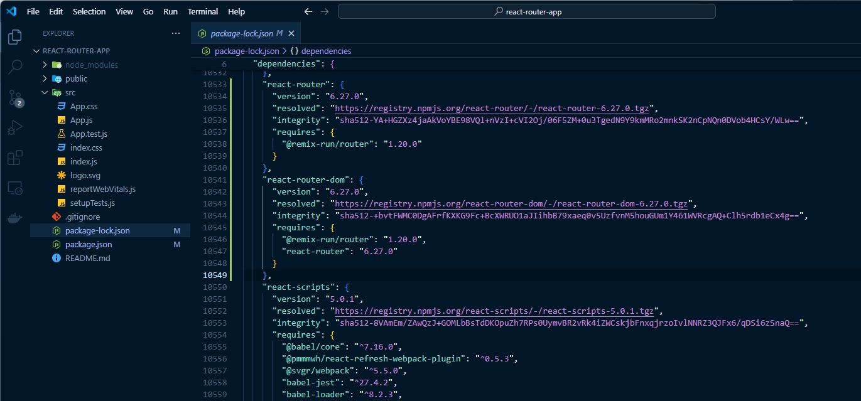Click the setupTests.js file icon
This screenshot has width=861, height=401.
pos(62,203)
